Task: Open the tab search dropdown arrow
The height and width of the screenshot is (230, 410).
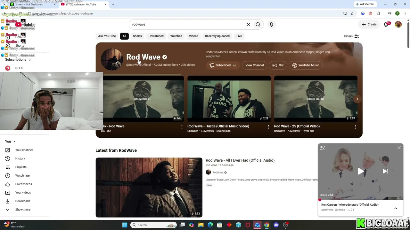Action: point(4,4)
